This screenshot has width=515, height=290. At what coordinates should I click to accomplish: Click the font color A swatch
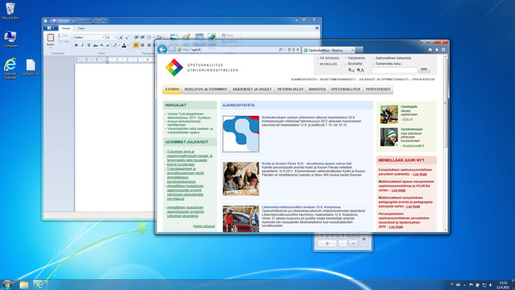point(124,46)
